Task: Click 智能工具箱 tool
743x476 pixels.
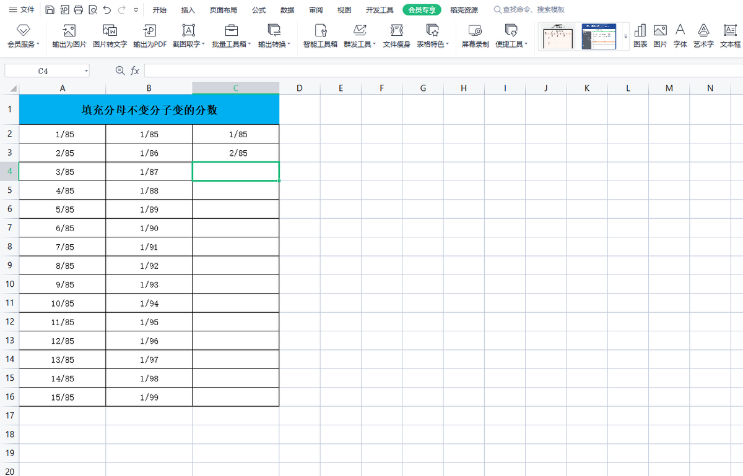Action: click(x=320, y=36)
